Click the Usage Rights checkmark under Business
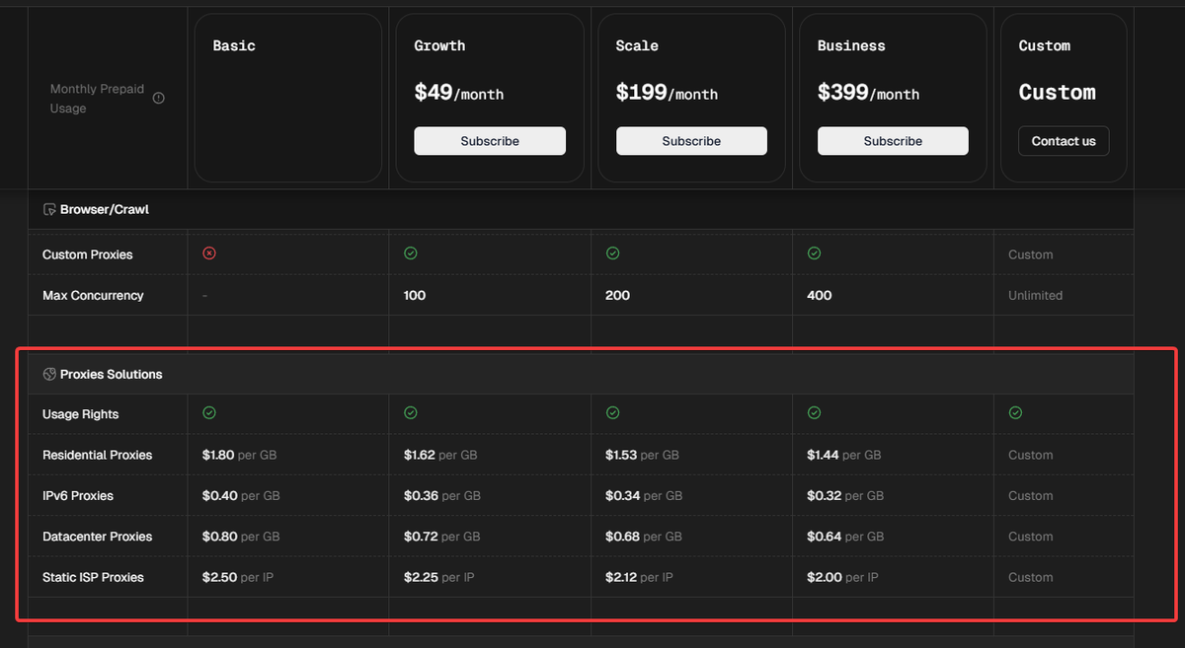This screenshot has width=1185, height=648. pyautogui.click(x=814, y=413)
